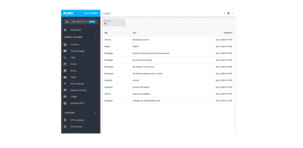Image resolution: width=303 pixels, height=148 pixels.
Task: Sort by Created at column header
Action: pyautogui.click(x=228, y=33)
